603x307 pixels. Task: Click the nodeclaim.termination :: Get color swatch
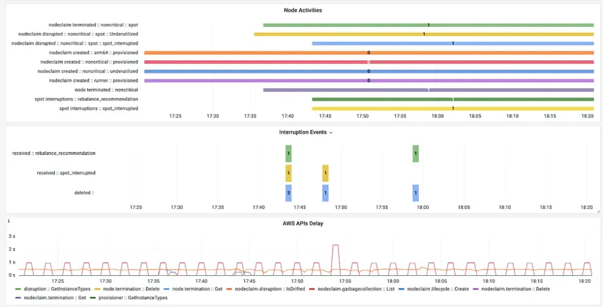19,298
